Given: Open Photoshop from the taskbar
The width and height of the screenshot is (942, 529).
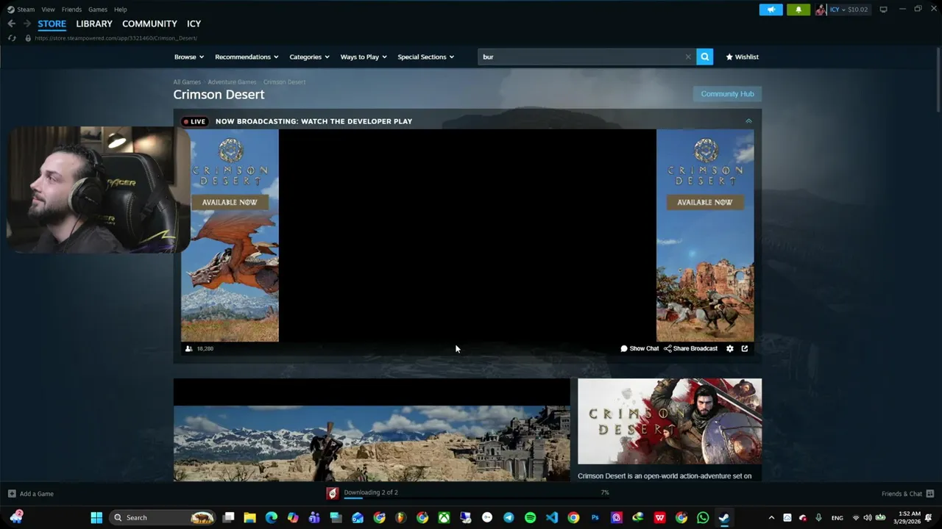Looking at the screenshot, I should 595,517.
